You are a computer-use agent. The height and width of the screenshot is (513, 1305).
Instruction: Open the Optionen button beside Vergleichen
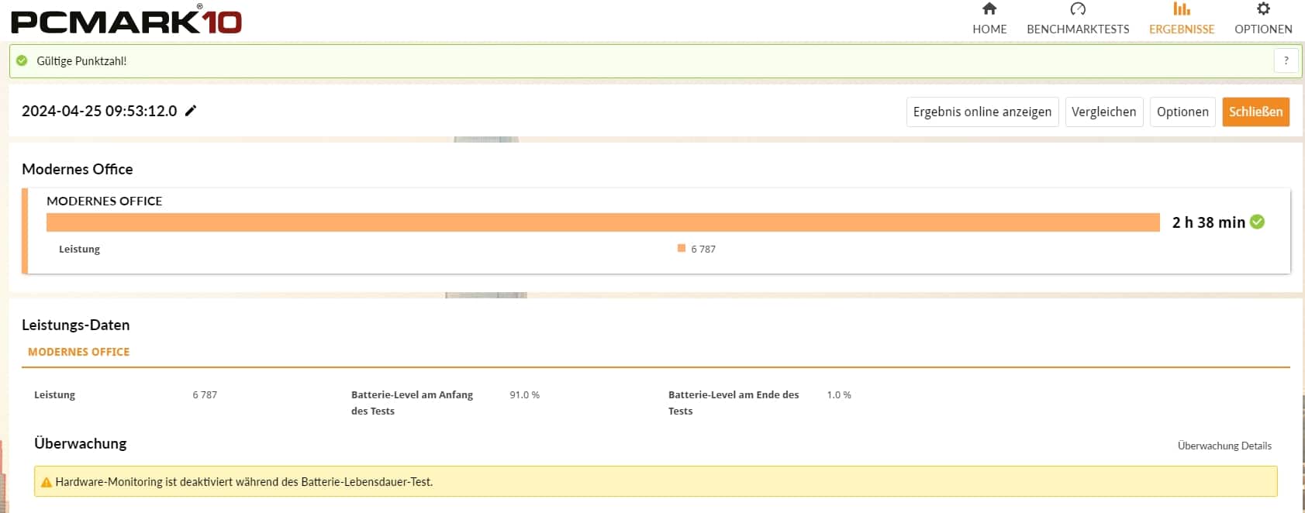(1182, 112)
